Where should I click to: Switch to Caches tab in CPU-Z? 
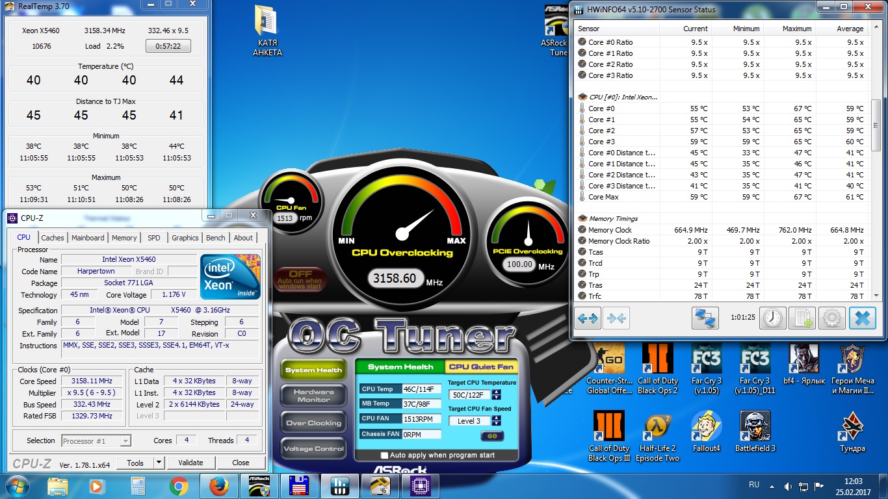click(x=53, y=238)
